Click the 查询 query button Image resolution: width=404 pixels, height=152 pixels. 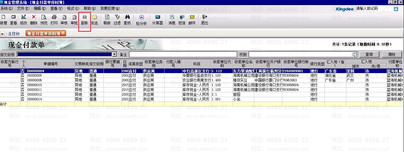click(369, 54)
